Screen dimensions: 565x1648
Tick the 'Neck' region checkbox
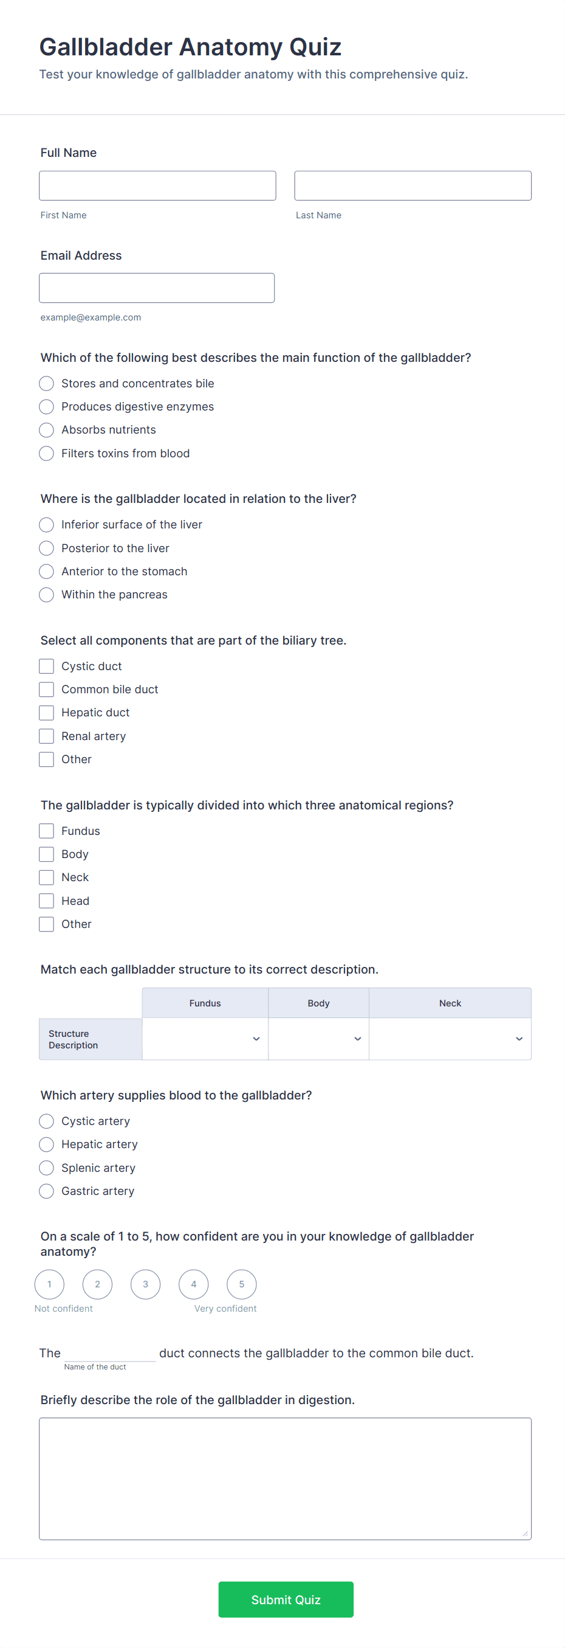pyautogui.click(x=47, y=877)
